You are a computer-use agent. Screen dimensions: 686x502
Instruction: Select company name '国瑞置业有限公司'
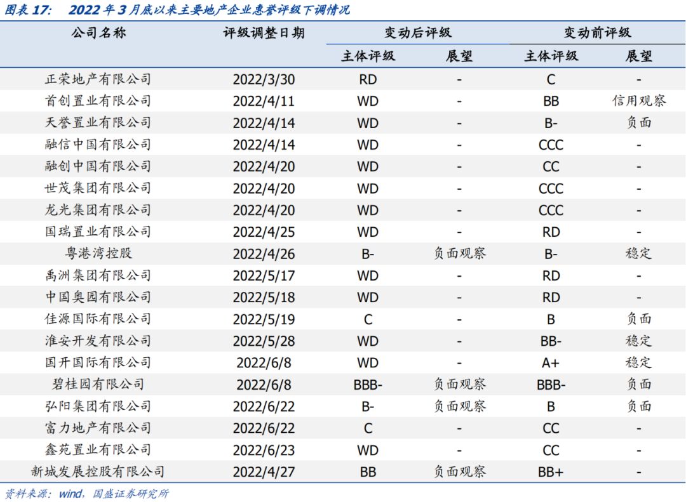click(x=98, y=232)
